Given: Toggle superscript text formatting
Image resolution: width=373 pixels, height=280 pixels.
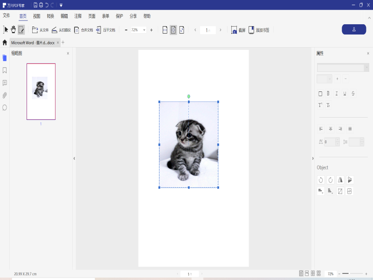Looking at the screenshot, I should (320, 105).
